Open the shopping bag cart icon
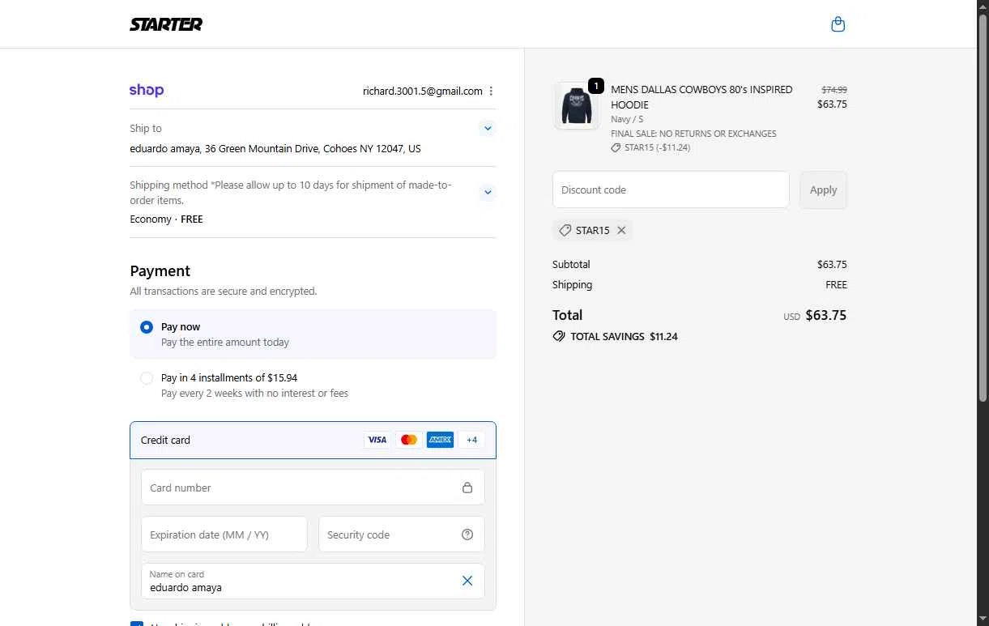Image resolution: width=989 pixels, height=626 pixels. tap(838, 24)
